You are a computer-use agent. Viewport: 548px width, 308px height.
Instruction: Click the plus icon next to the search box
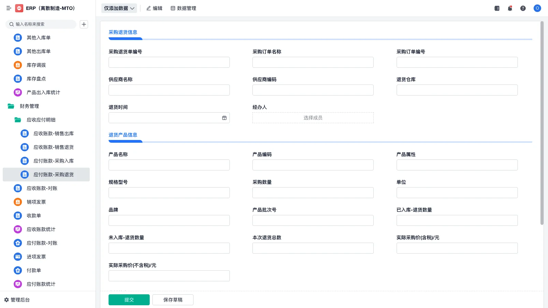click(84, 24)
